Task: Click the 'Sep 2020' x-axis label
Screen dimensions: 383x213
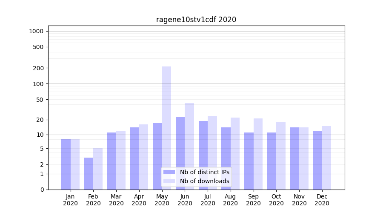Action: 253,200
